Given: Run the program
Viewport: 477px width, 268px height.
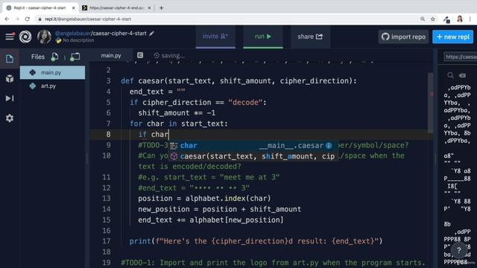Looking at the screenshot, I should point(263,36).
